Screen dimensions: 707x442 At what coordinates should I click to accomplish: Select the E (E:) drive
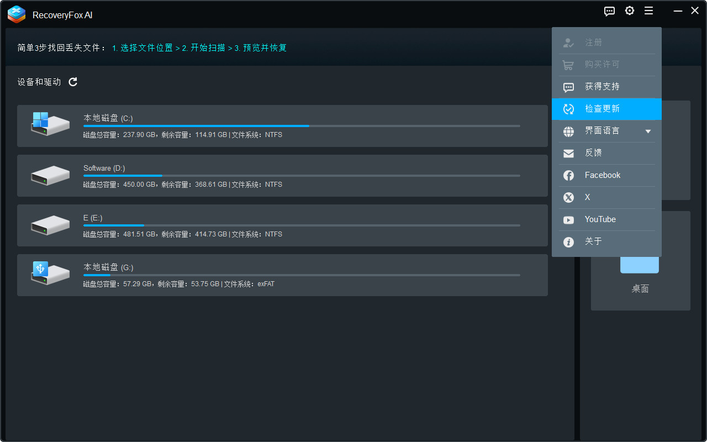tap(282, 225)
